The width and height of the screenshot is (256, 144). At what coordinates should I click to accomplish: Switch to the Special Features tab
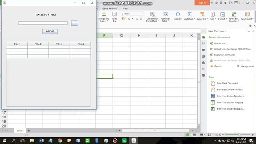click(x=109, y=8)
